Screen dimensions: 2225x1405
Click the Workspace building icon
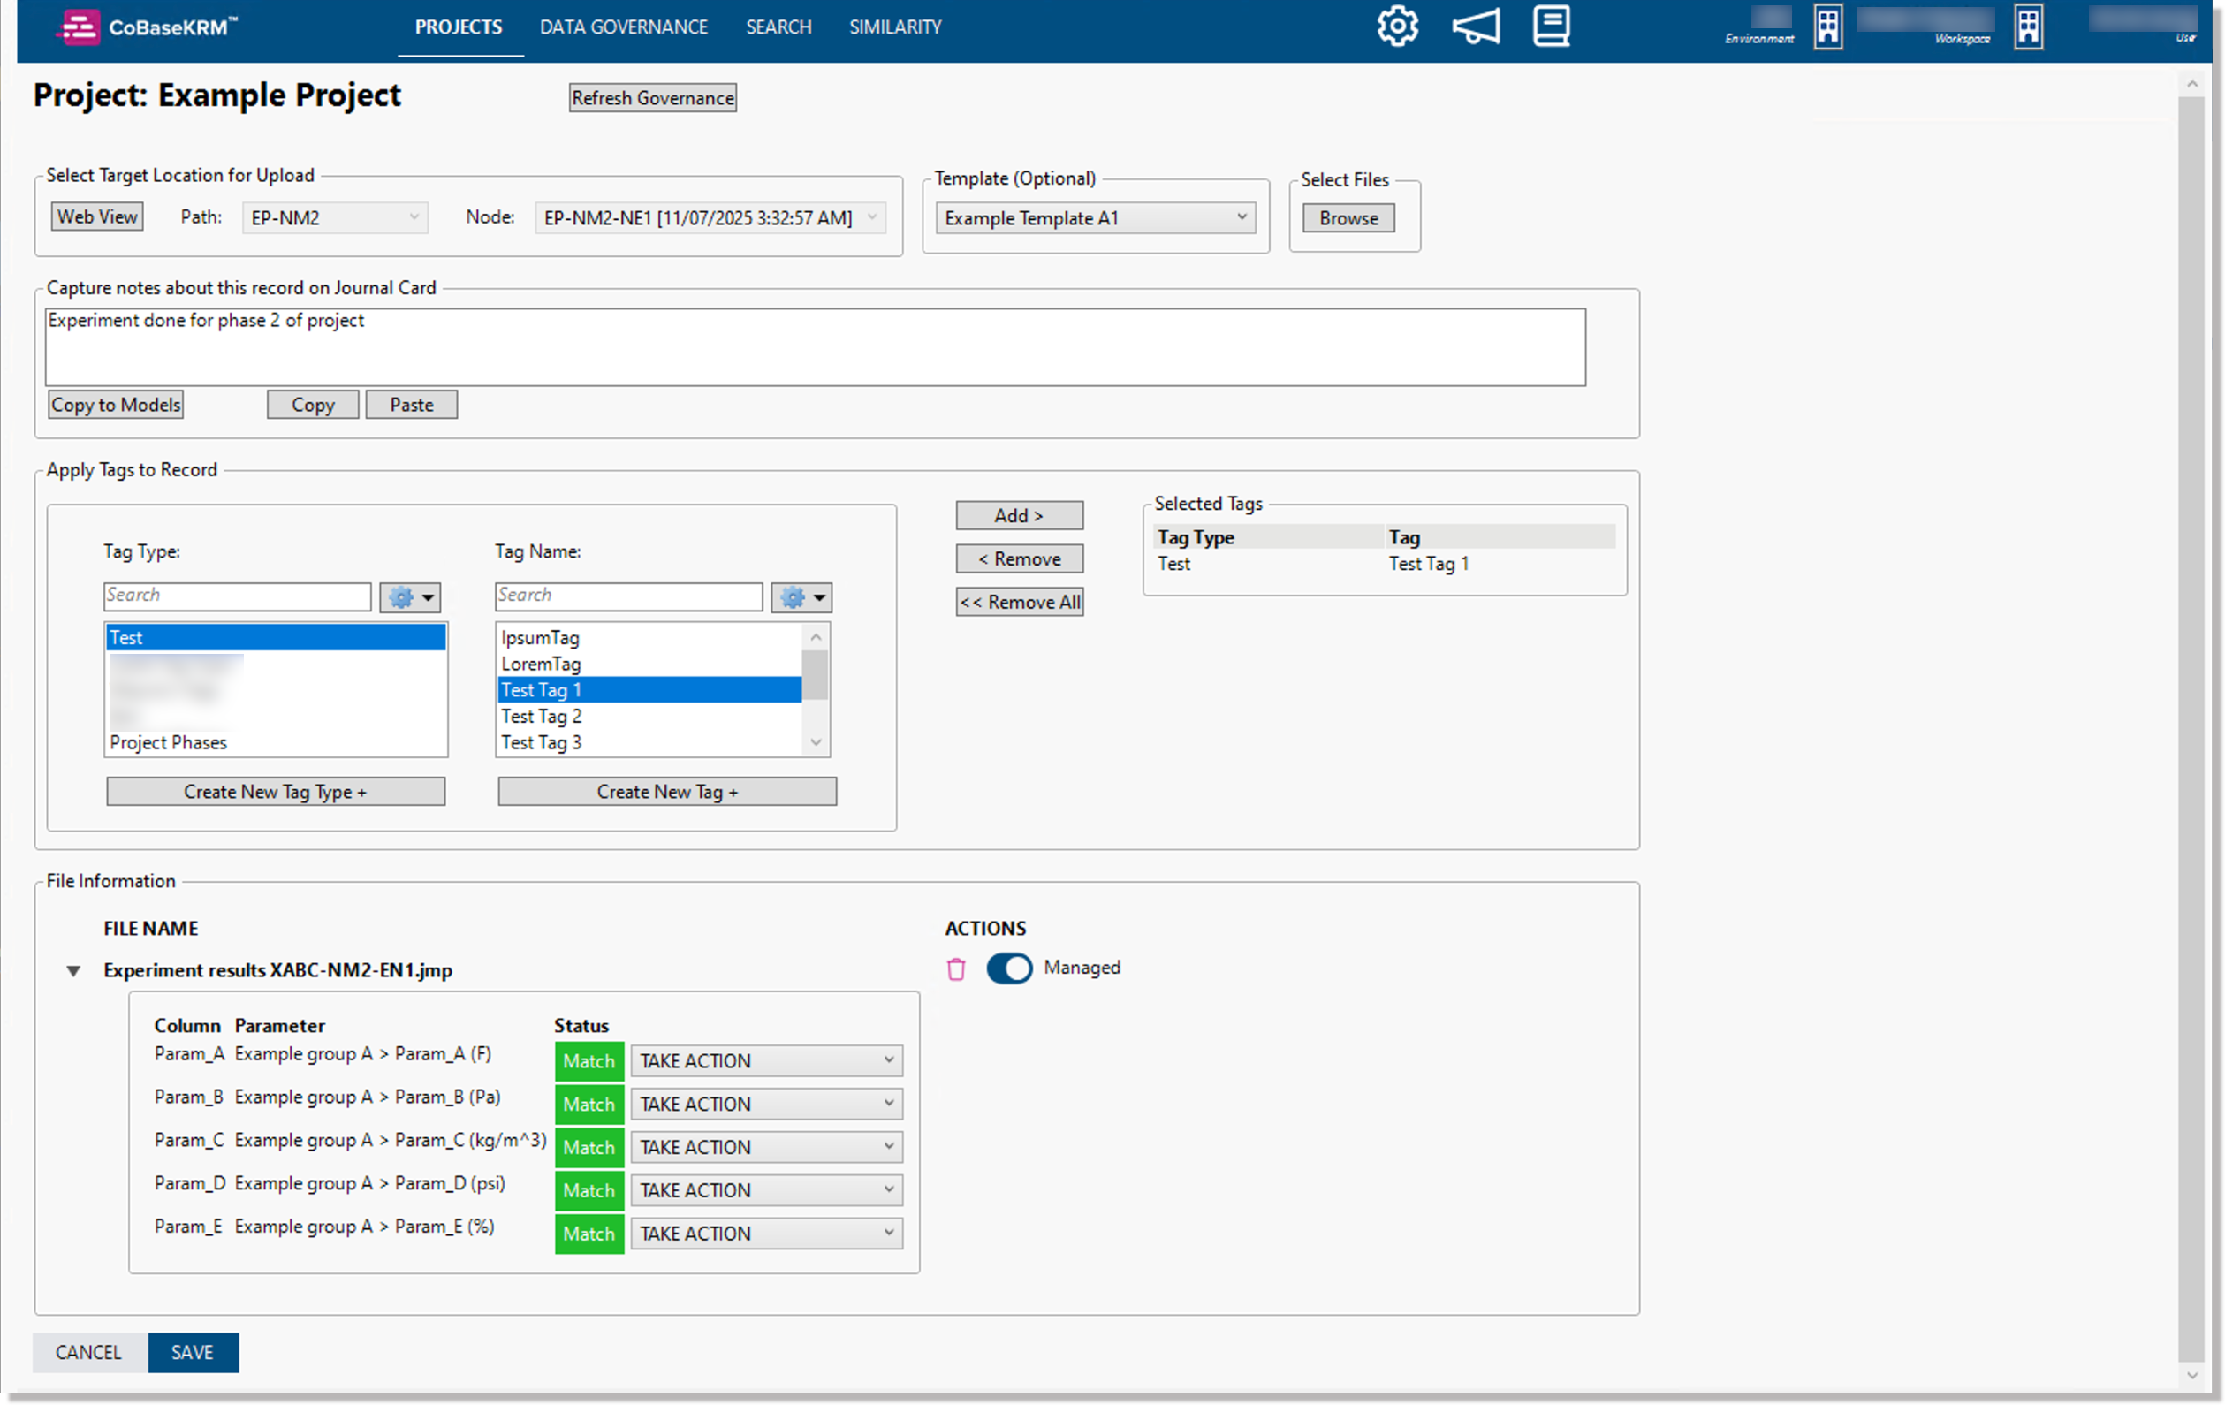(2027, 26)
